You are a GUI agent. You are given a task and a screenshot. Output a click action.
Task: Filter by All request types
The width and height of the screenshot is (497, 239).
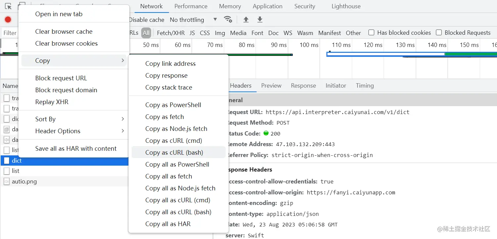146,33
